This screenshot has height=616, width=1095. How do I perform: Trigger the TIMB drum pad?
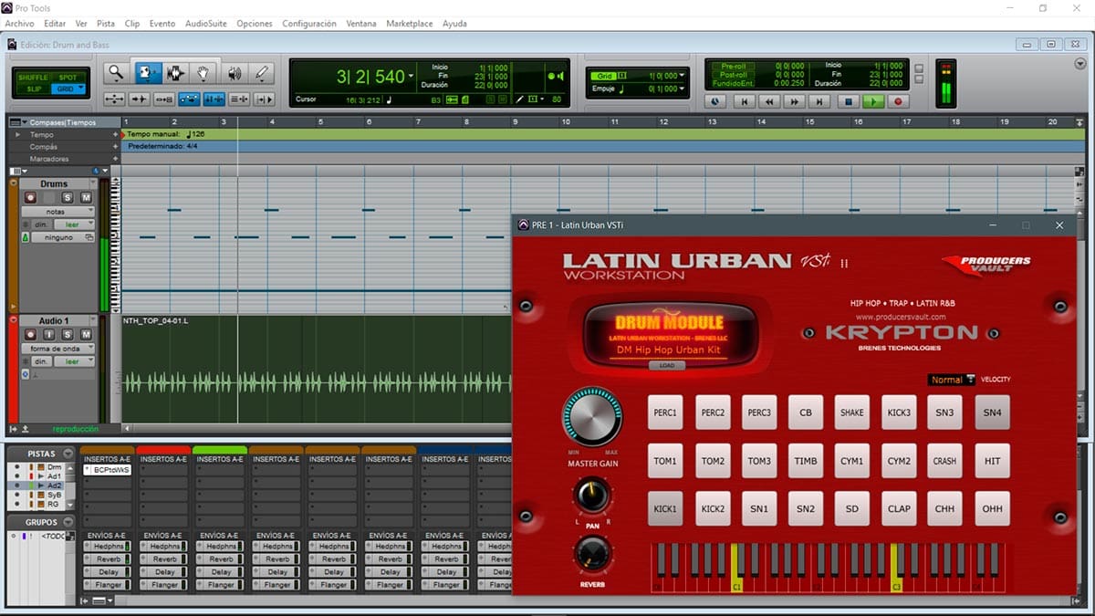806,461
